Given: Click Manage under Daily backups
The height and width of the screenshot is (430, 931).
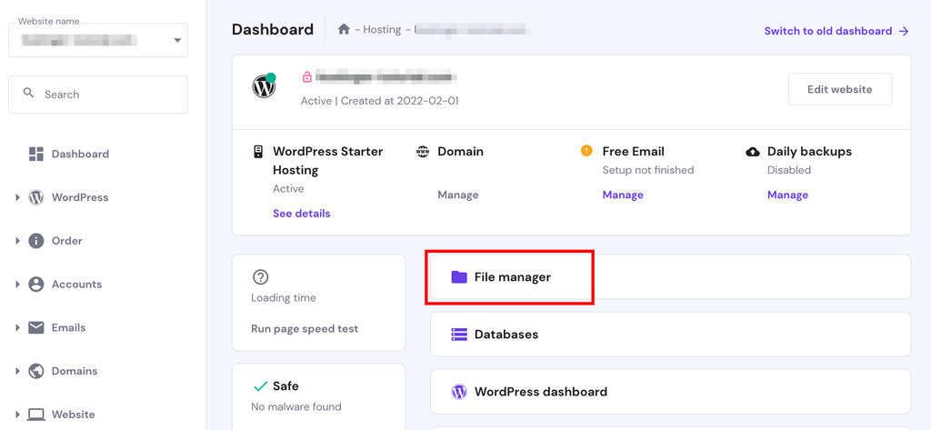Looking at the screenshot, I should 787,195.
